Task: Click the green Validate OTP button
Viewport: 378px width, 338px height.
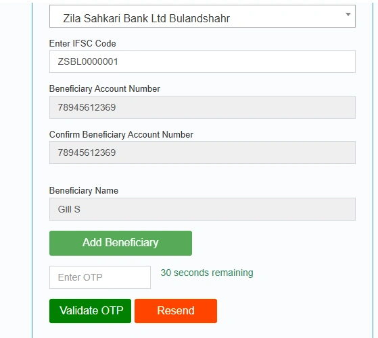Action: pos(90,311)
